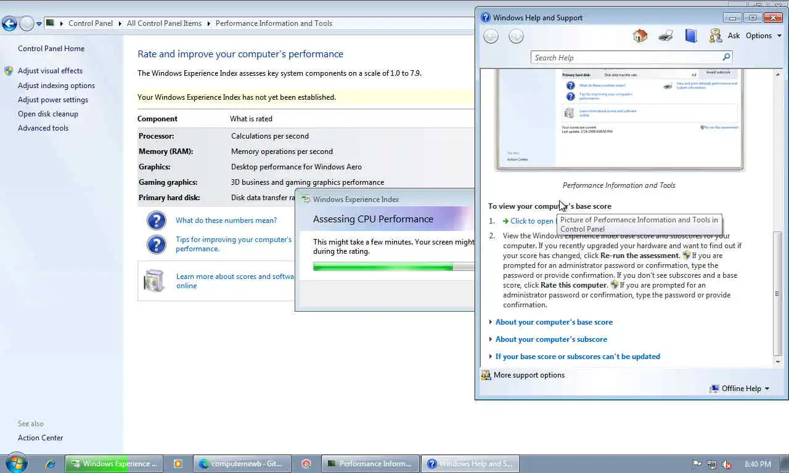789x473 pixels.
Task: Click the Ask help people icon
Action: point(715,36)
